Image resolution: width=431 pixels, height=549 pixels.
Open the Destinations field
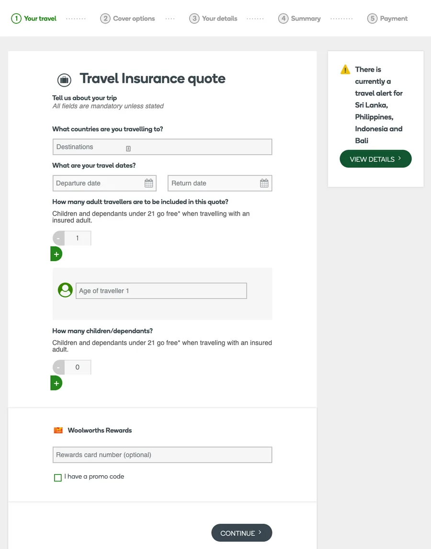(x=162, y=147)
